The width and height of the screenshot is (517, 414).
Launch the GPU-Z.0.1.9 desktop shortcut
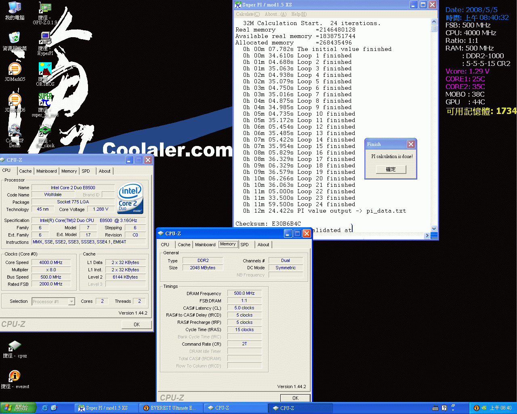tap(45, 13)
